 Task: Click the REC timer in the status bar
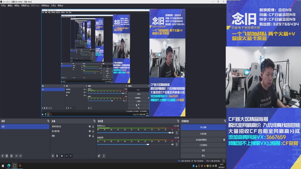point(197,161)
